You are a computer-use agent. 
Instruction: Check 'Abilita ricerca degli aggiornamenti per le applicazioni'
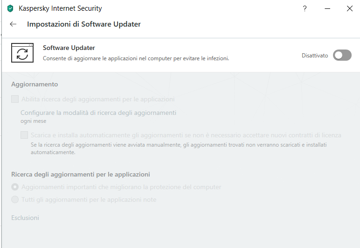click(15, 99)
